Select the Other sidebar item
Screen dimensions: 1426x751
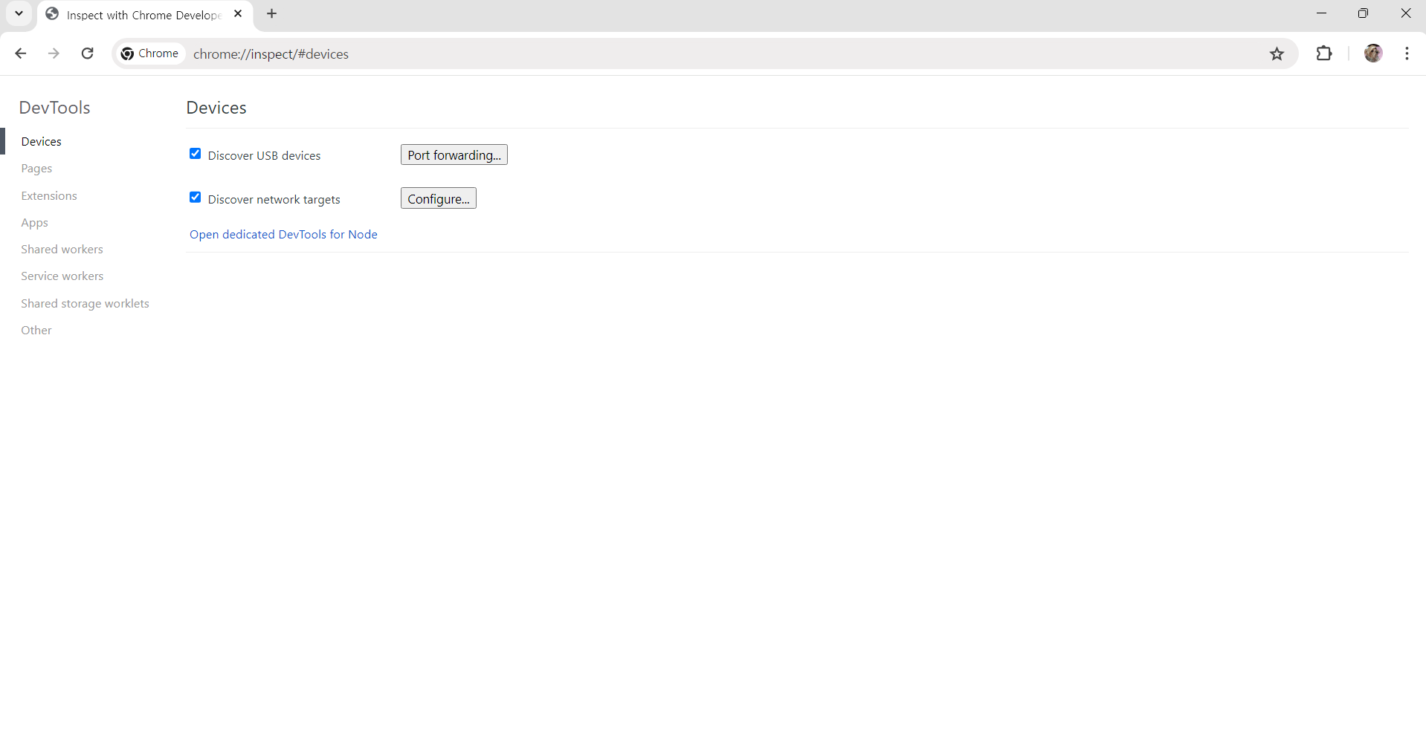(x=36, y=331)
